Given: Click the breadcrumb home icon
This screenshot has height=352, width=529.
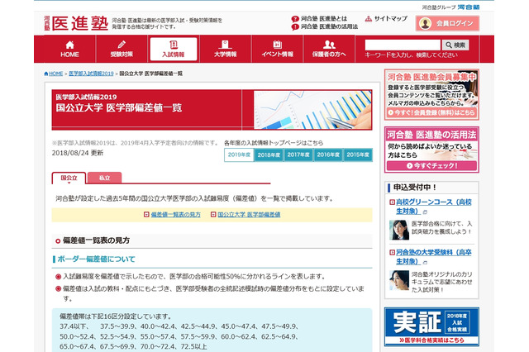Looking at the screenshot, I should click(46, 74).
